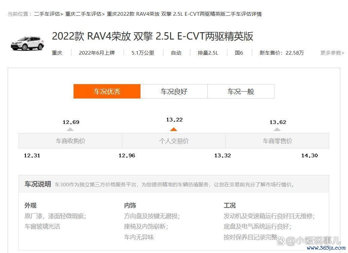Viewport: 348px width, 253px height.
Task: Click the 底盘及电气系统运行良好 line
Action: (257, 227)
